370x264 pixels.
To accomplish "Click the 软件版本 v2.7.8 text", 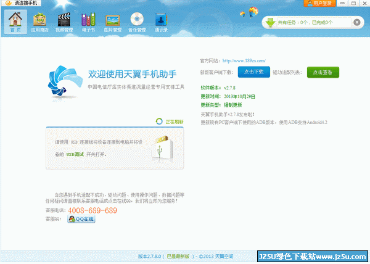I will click(x=218, y=88).
